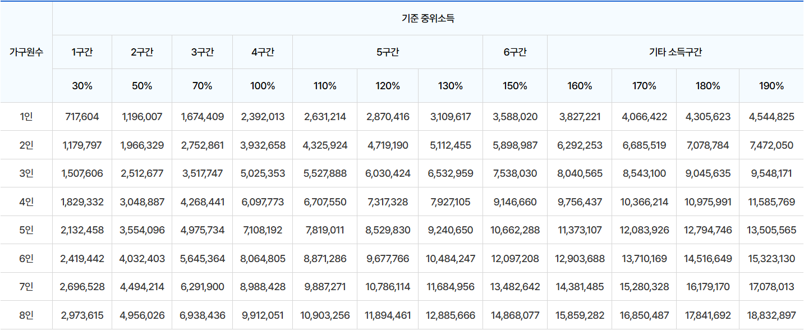This screenshot has width=804, height=330.
Task: Click the 2구간 header cell
Action: tap(142, 52)
